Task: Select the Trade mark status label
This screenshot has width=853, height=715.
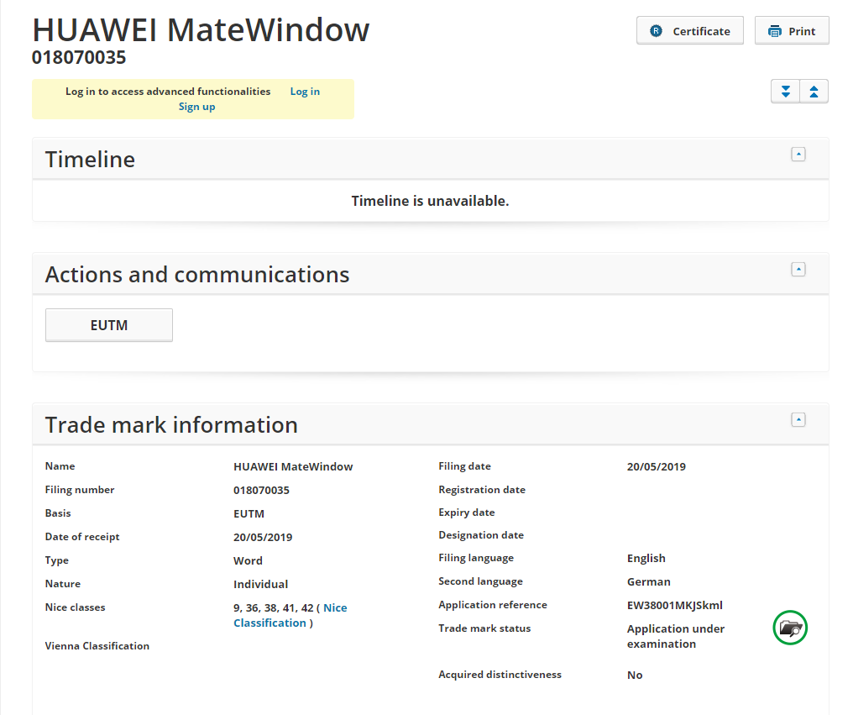Action: [484, 628]
